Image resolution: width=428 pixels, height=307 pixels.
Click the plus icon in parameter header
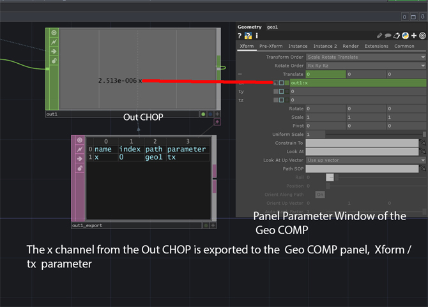coord(414,36)
